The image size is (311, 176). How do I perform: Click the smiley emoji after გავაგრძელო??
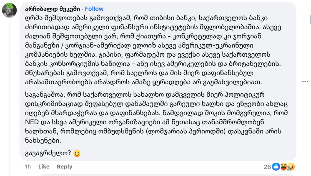[77, 153]
